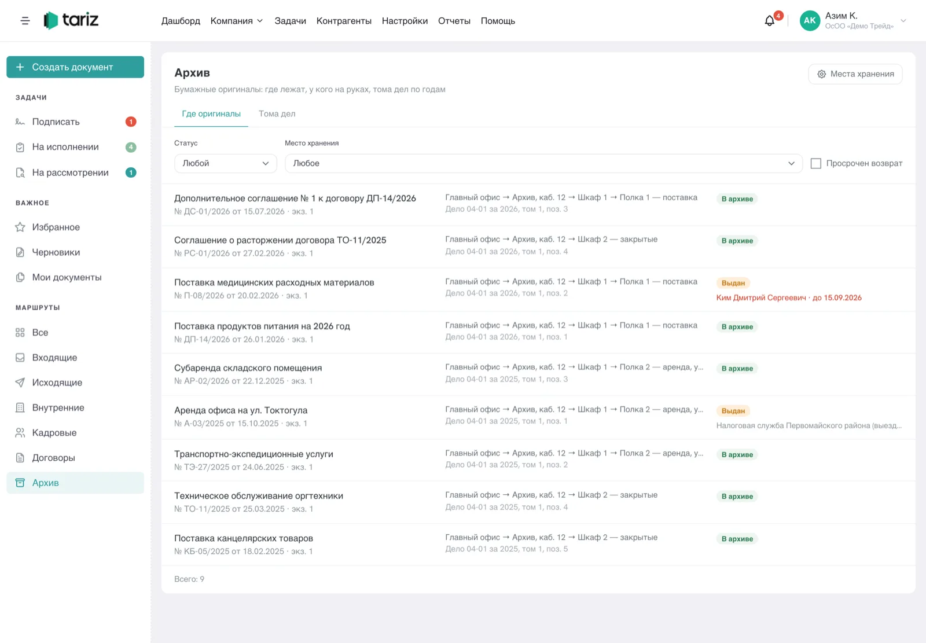Click the Входящие inbox icon
The width and height of the screenshot is (926, 643).
(20, 358)
